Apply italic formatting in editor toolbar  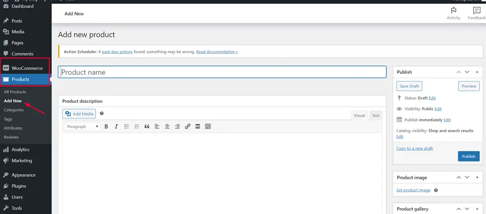[116, 126]
